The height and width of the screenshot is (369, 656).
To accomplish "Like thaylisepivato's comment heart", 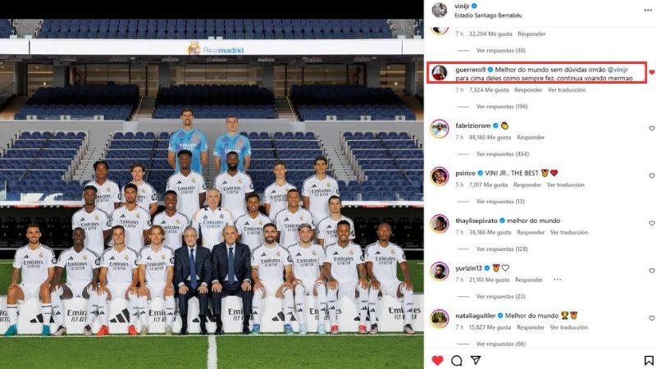I will 651,223.
